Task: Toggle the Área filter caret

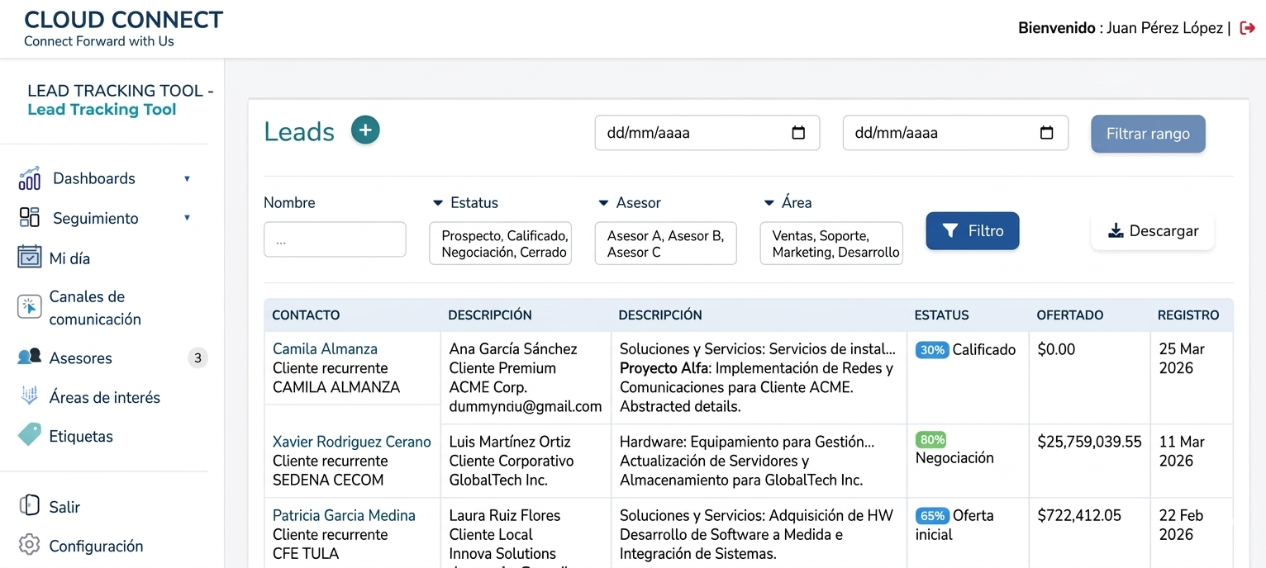Action: 769,203
